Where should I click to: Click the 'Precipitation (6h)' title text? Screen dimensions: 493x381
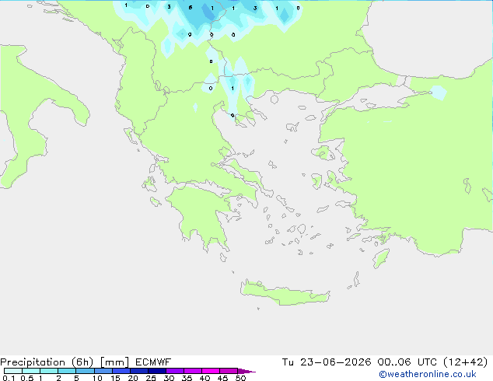coord(47,362)
